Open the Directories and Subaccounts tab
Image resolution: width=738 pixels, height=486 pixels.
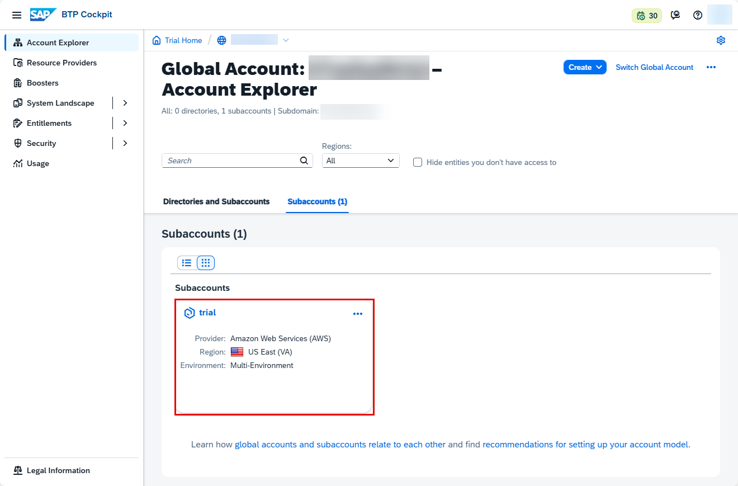(216, 201)
